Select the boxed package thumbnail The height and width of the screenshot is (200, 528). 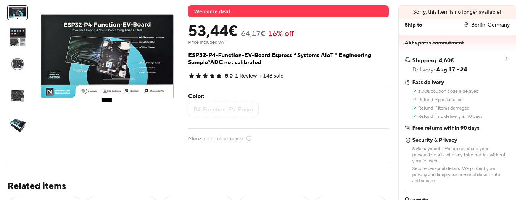click(18, 125)
